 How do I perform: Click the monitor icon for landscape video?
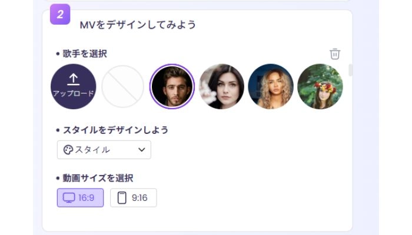click(68, 198)
